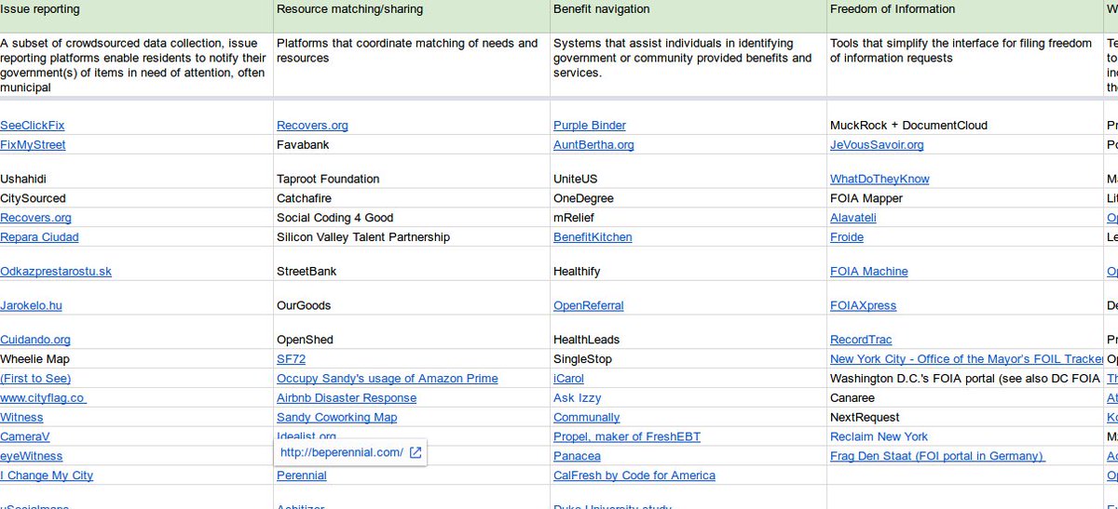Open the Witness link

[21, 418]
